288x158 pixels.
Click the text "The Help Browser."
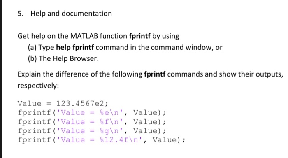click(x=69, y=58)
